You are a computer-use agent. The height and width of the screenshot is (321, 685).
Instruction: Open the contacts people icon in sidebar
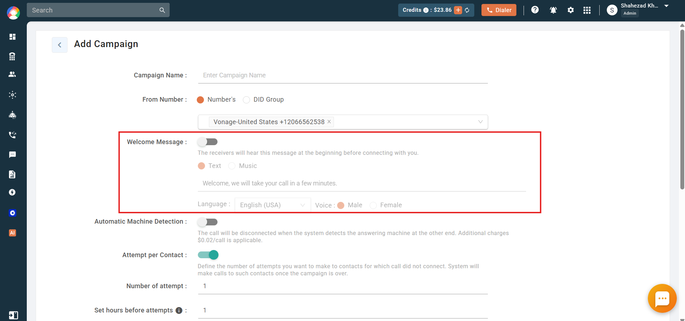point(12,74)
